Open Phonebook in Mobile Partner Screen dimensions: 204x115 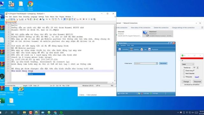(153, 50)
